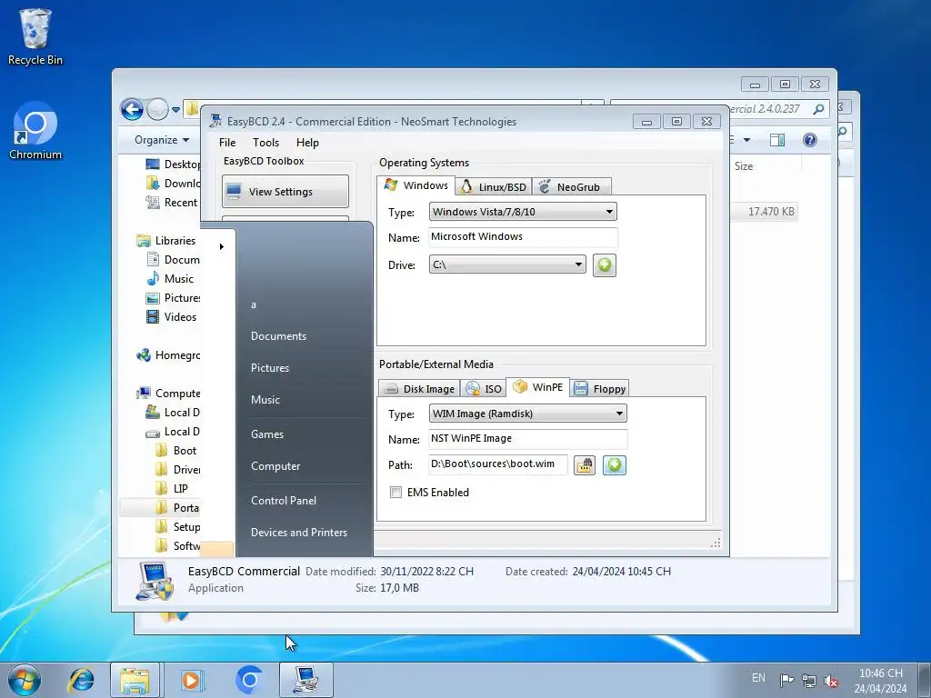Open the Recycle Bin desktop icon
The height and width of the screenshot is (698, 931).
click(35, 36)
